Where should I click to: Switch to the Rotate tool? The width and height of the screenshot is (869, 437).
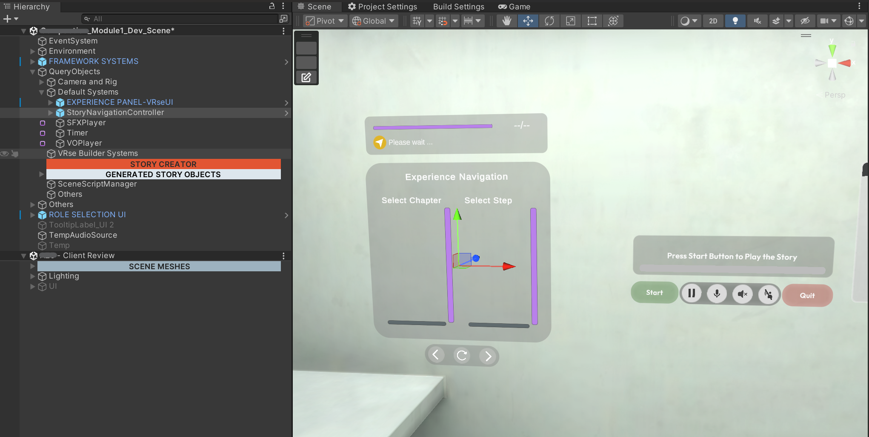pos(549,20)
